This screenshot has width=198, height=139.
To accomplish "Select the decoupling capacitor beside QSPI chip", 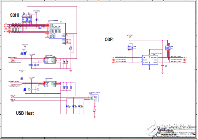I will pos(163,66).
